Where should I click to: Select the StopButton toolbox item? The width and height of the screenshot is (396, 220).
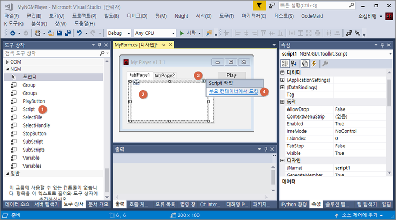(34, 133)
